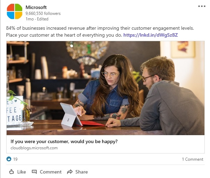The image size is (210, 178).
Task: Open the 1 Comment link
Action: coord(192,159)
